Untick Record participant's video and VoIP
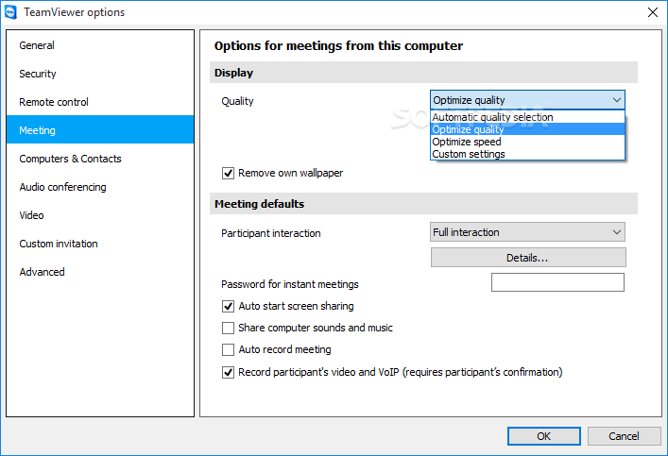 click(x=228, y=373)
